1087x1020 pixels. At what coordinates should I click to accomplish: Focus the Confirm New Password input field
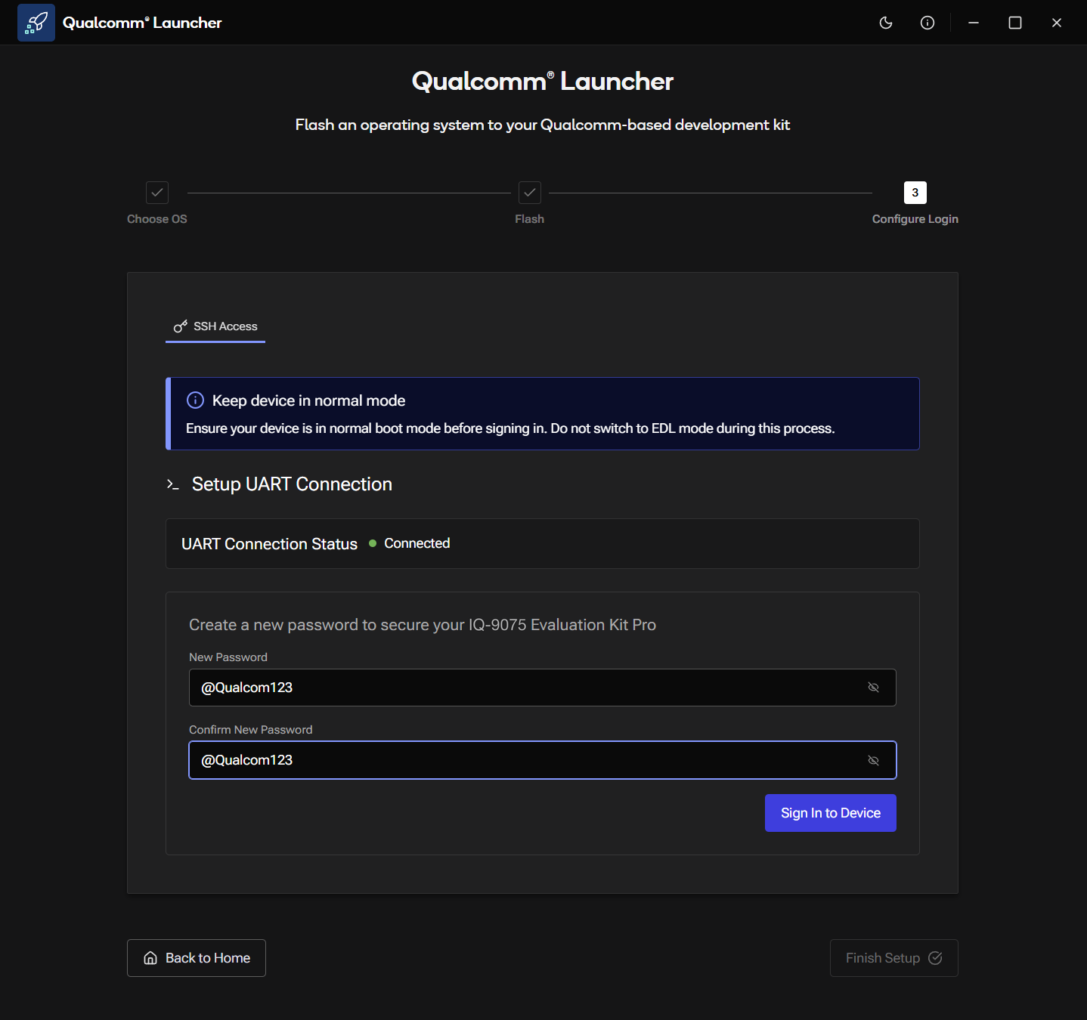point(543,760)
